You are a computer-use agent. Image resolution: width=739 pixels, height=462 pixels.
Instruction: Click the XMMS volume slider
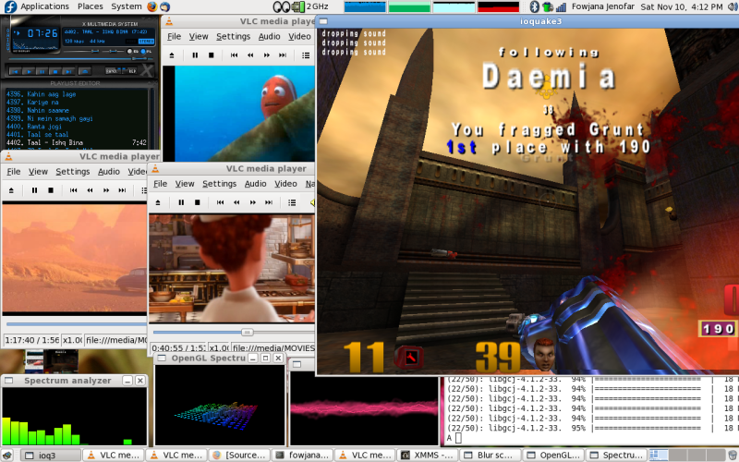point(81,52)
